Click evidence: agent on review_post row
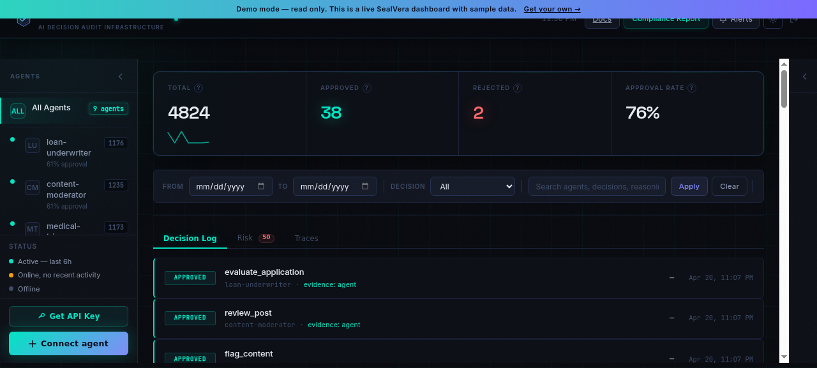This screenshot has height=368, width=817. 334,325
